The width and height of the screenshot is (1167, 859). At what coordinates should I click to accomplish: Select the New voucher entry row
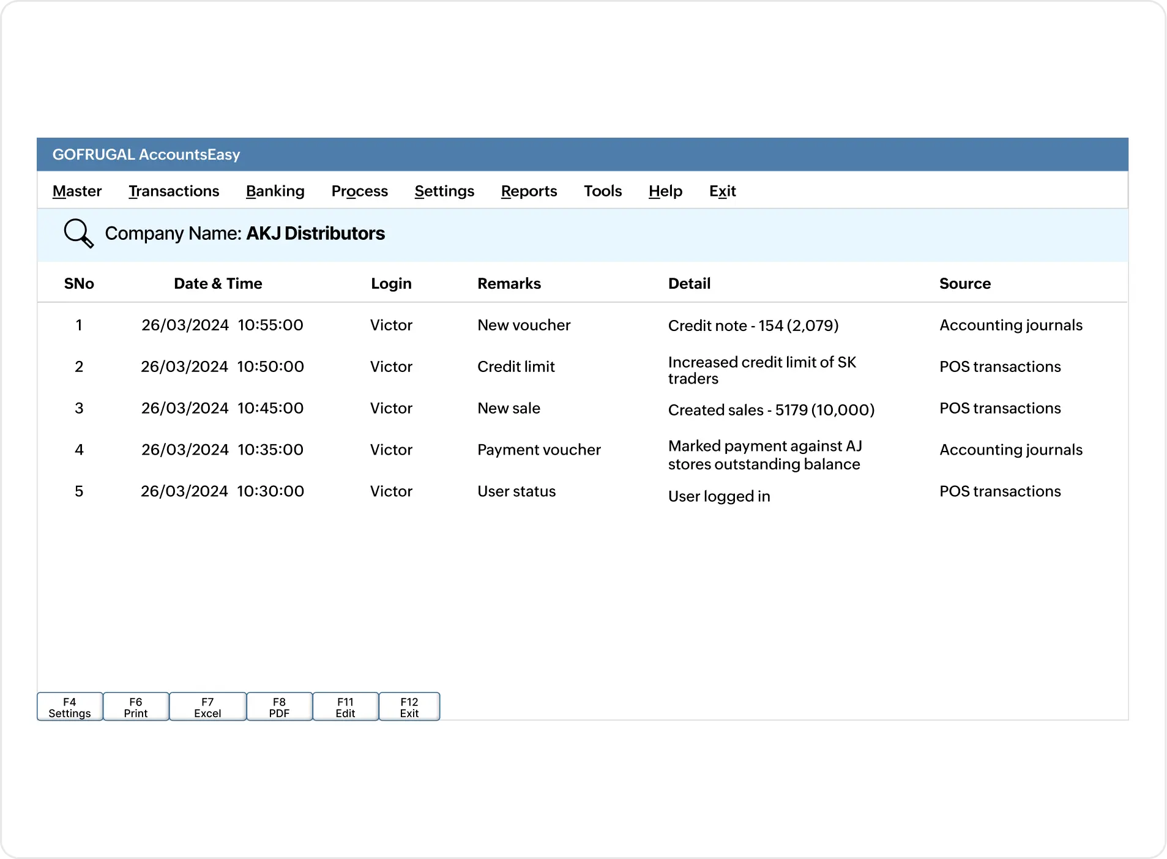pos(523,325)
